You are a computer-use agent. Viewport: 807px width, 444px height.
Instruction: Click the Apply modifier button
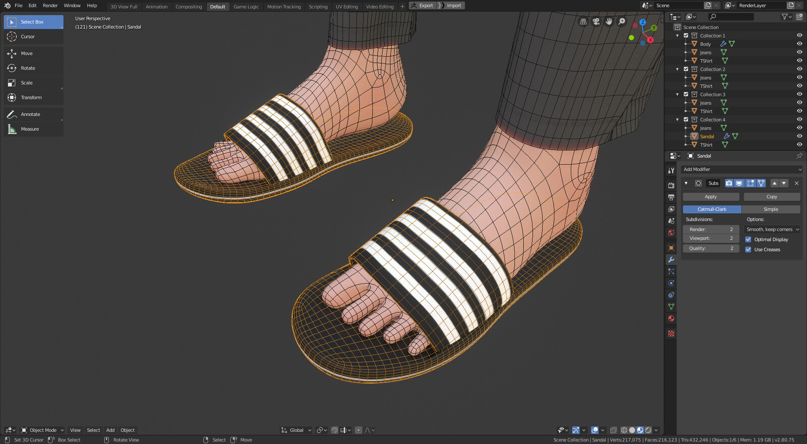711,197
